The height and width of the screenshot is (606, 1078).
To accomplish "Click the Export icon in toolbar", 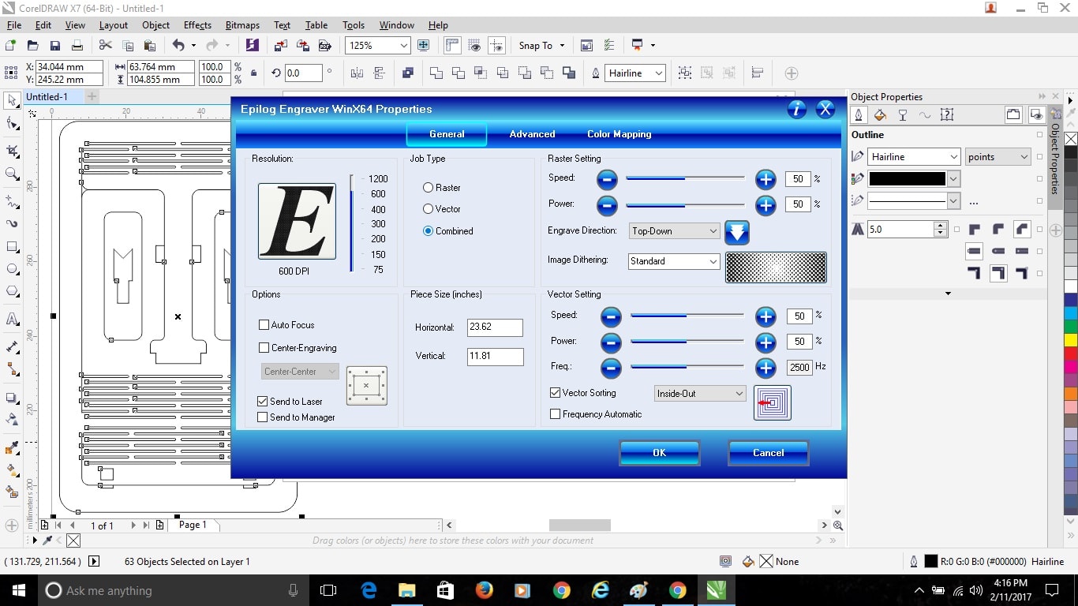I will point(303,46).
